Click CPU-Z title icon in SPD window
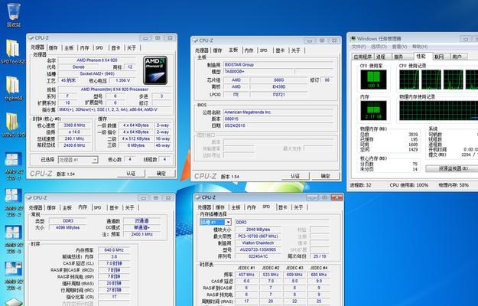This screenshot has width=478, height=306. coord(197,197)
